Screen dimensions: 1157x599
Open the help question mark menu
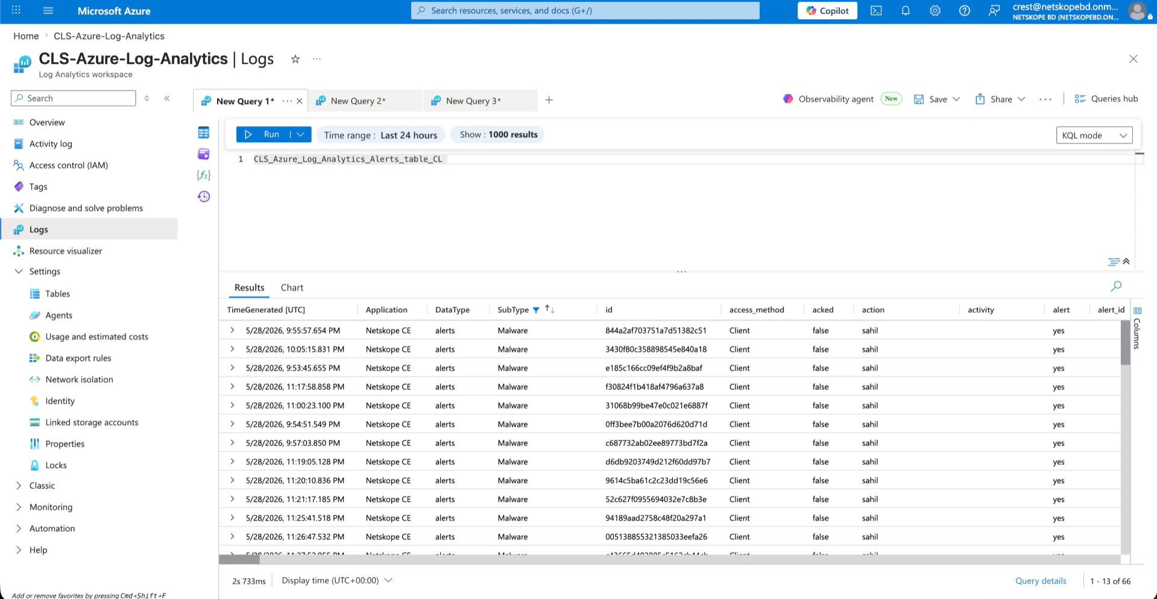[x=965, y=11]
